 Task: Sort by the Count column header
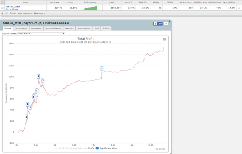click(x=71, y=2)
